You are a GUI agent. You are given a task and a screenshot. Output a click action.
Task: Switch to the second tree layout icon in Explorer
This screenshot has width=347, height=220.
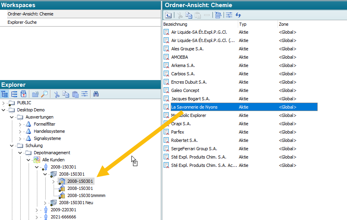pyautogui.click(x=14, y=94)
